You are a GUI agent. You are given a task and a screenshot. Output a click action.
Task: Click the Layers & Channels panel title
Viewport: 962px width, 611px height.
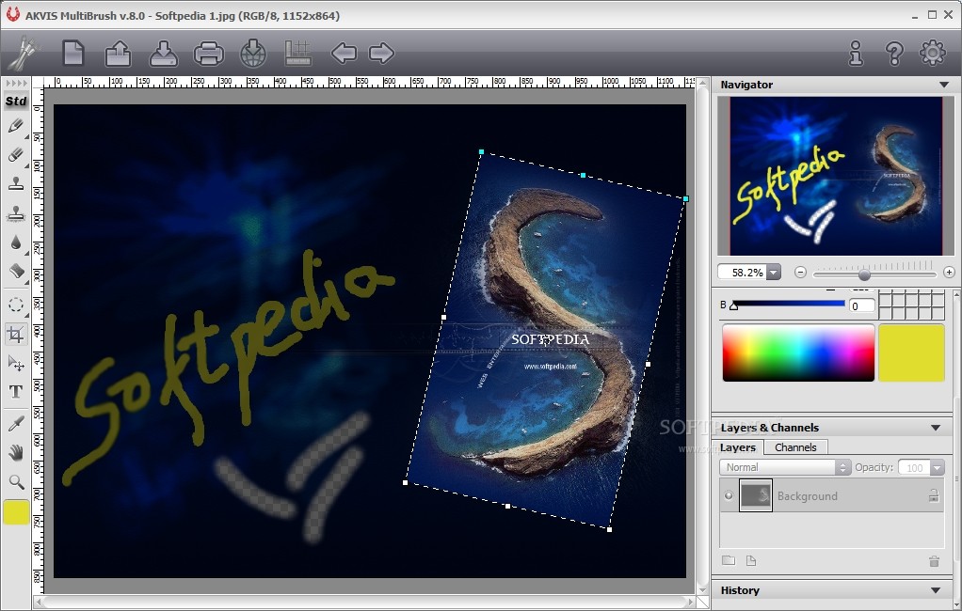pos(769,428)
